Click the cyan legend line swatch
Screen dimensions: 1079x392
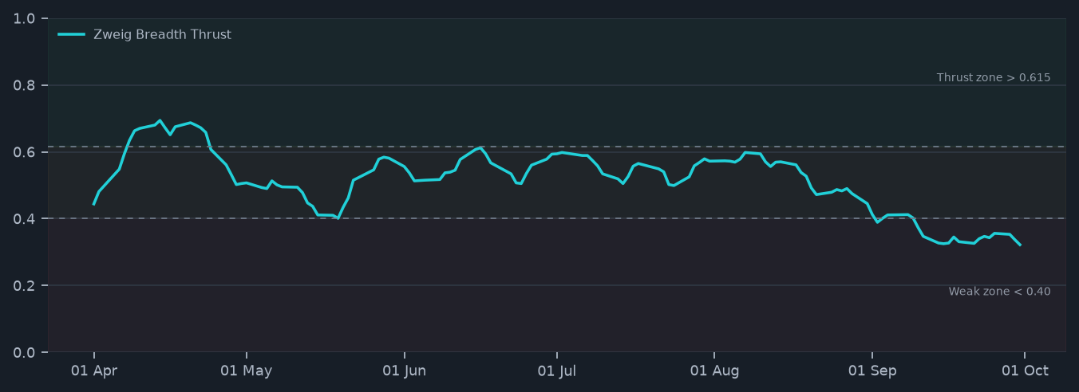72,34
